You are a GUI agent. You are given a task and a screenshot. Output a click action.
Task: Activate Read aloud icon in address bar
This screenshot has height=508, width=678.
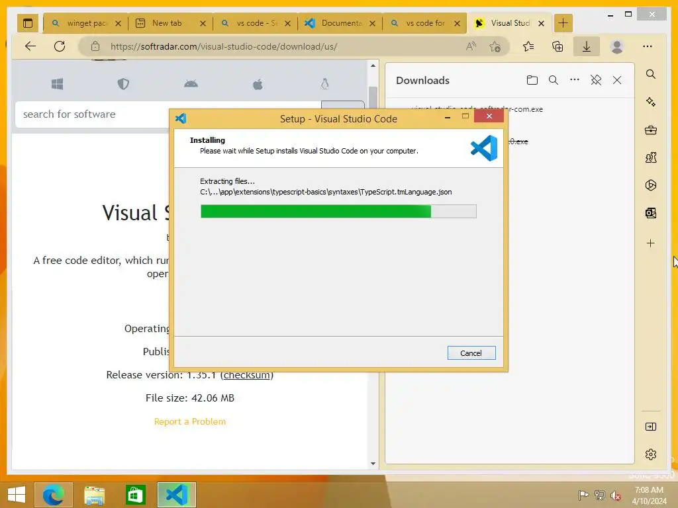click(x=471, y=46)
